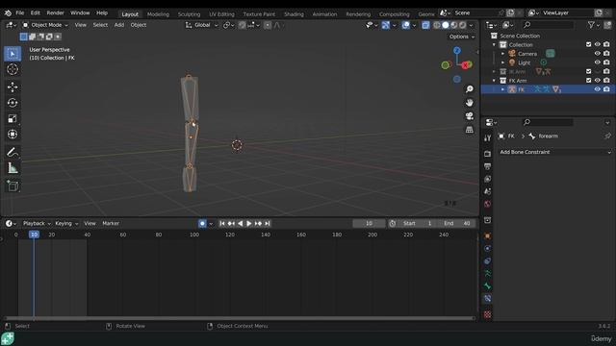
Task: Click the Blender logo menu icon
Action: pyautogui.click(x=8, y=12)
